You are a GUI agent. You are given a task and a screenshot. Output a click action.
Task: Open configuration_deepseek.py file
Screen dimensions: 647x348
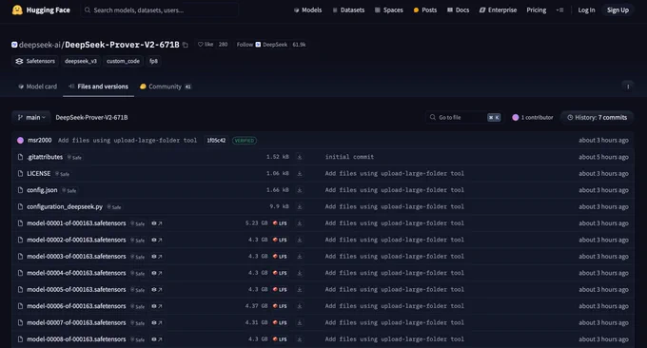(65, 206)
